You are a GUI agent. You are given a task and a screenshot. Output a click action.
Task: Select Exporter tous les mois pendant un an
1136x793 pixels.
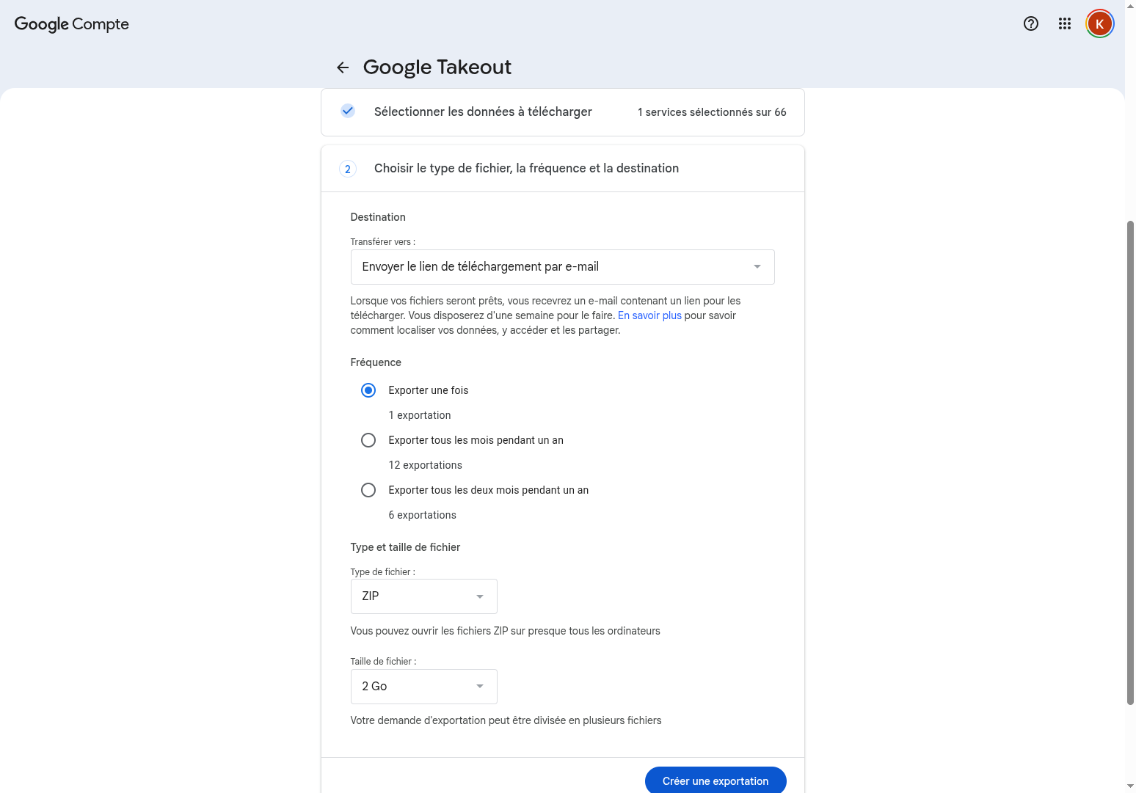[368, 440]
